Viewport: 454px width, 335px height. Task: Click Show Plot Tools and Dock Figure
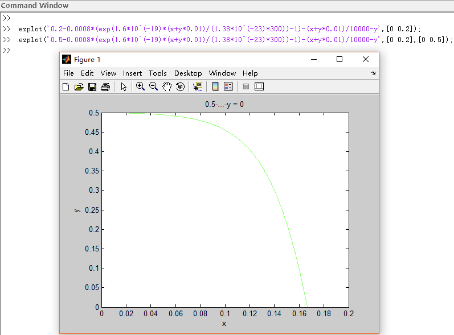(x=259, y=87)
